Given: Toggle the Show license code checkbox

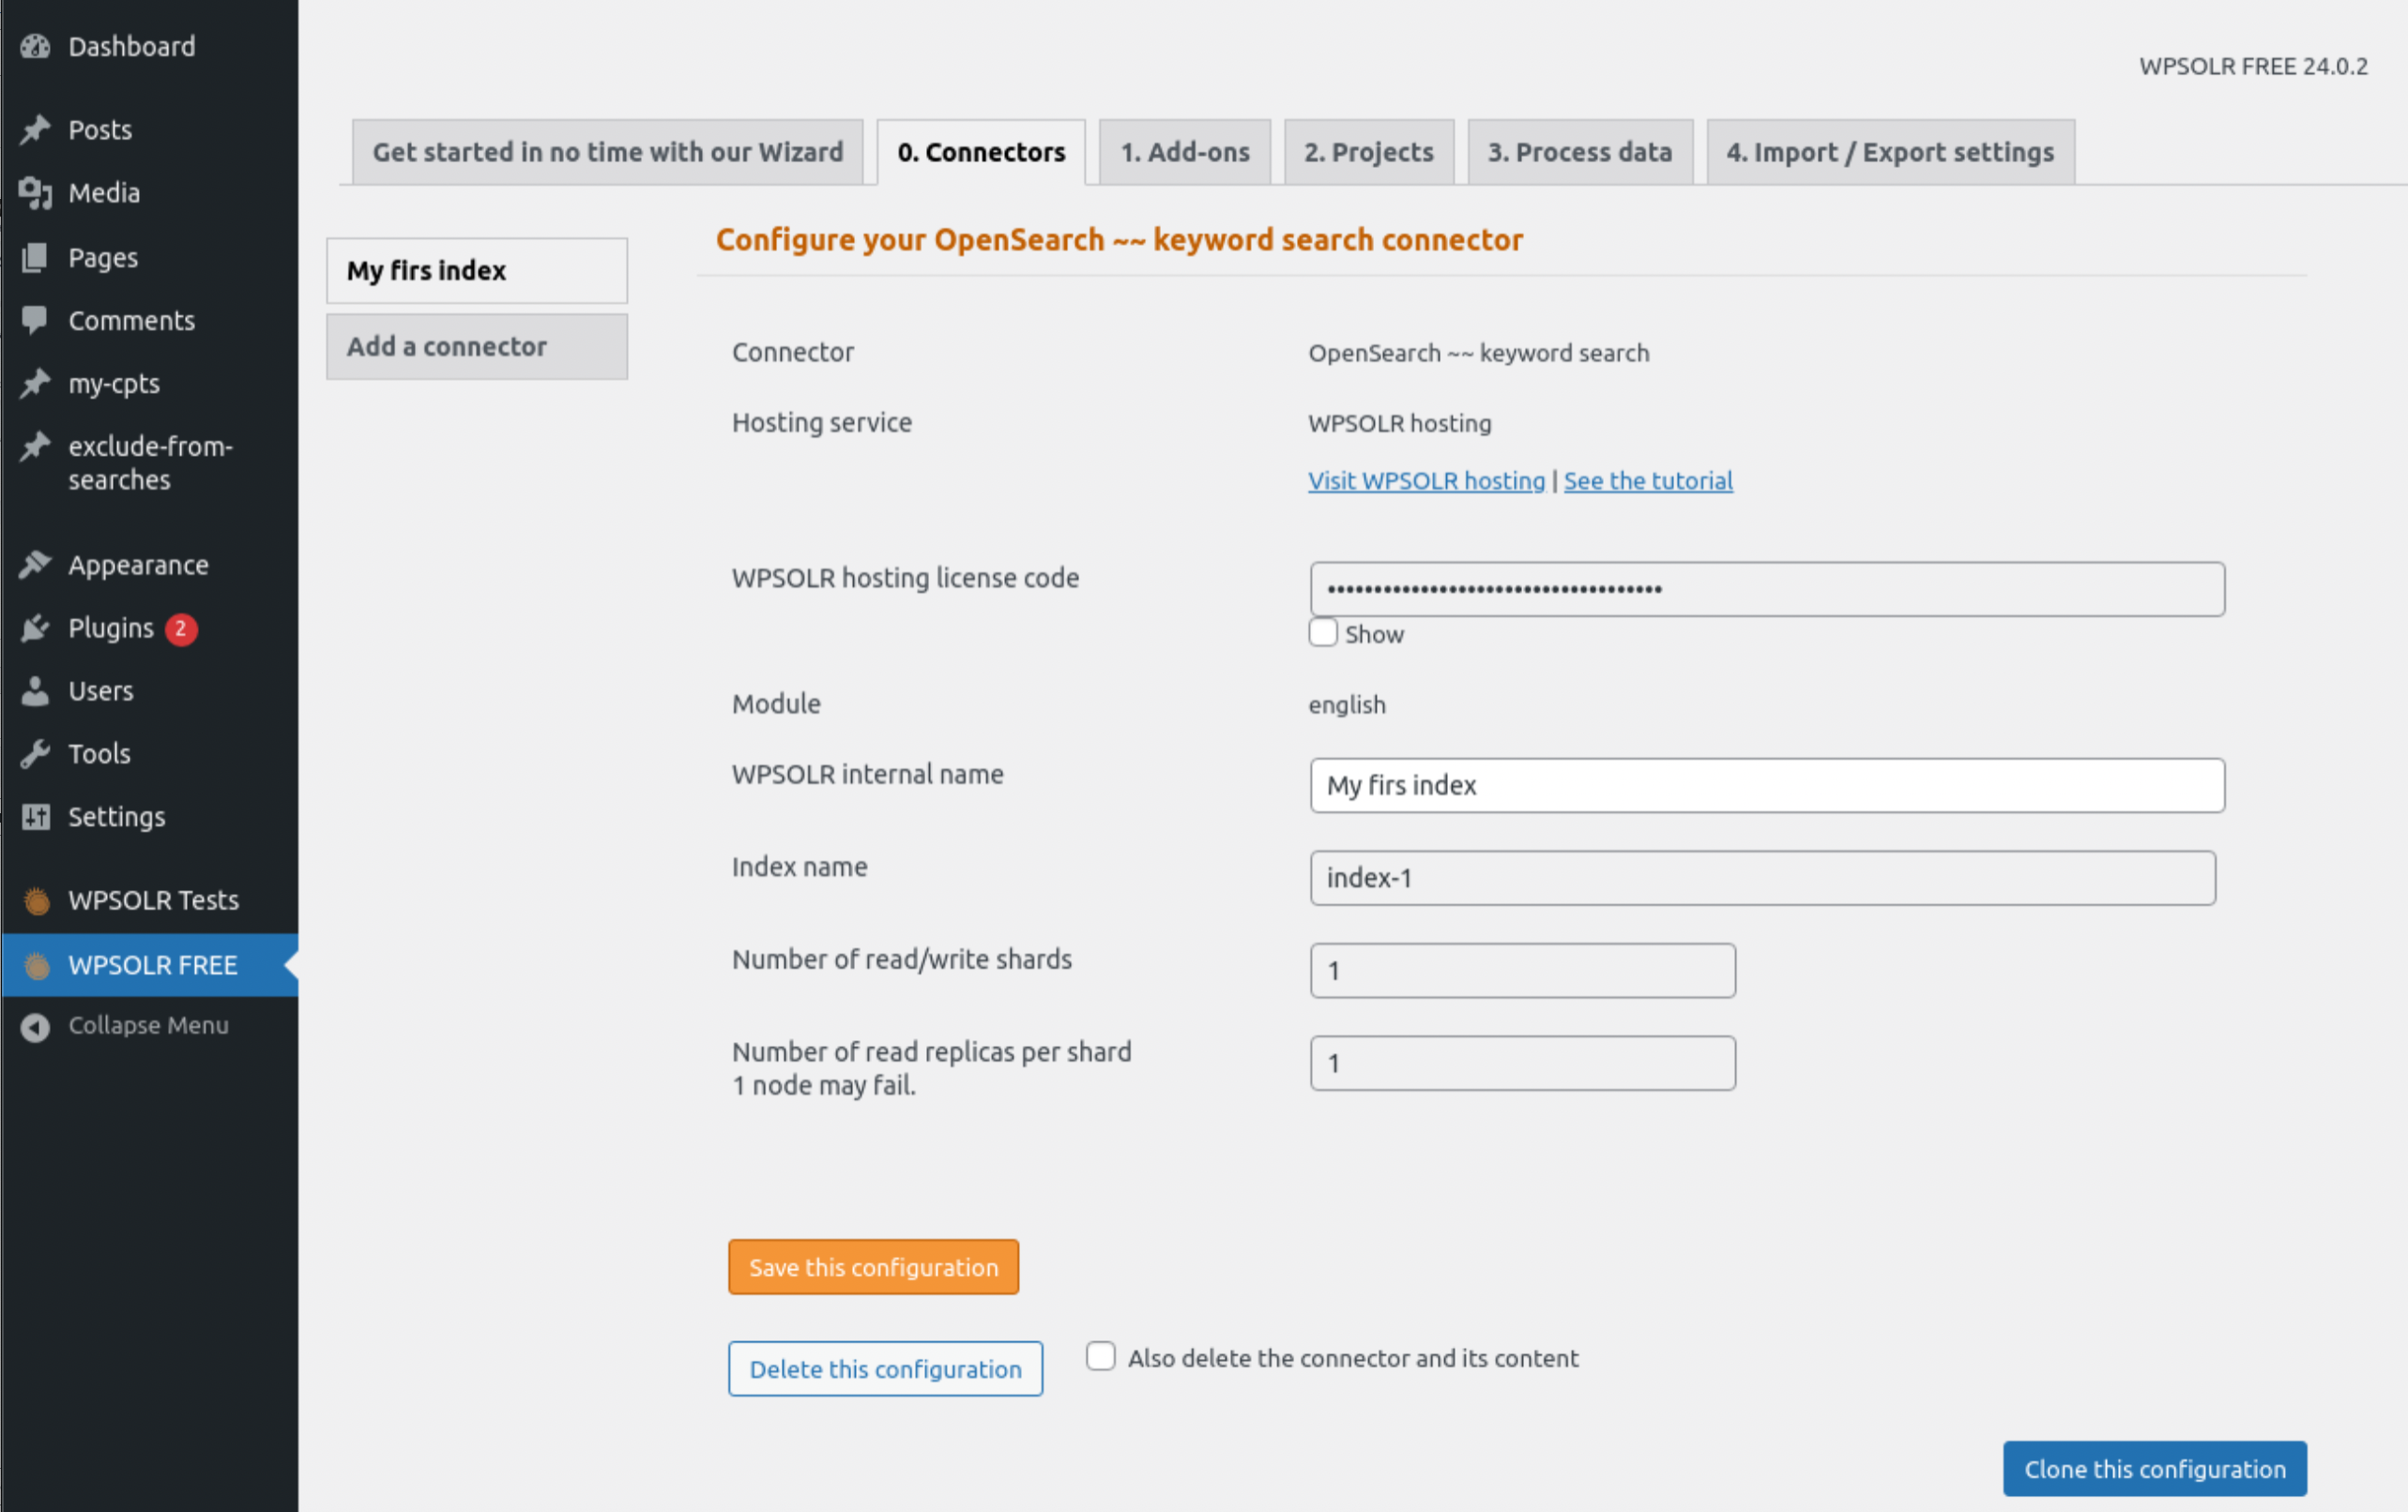Looking at the screenshot, I should [1323, 632].
